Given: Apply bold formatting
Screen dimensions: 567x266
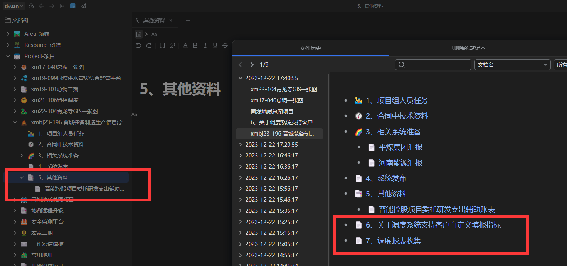Looking at the screenshot, I should pyautogui.click(x=195, y=45).
